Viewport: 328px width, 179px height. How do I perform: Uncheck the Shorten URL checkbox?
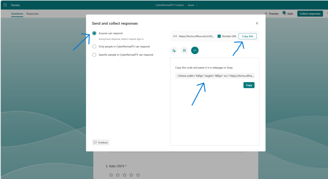[219, 36]
